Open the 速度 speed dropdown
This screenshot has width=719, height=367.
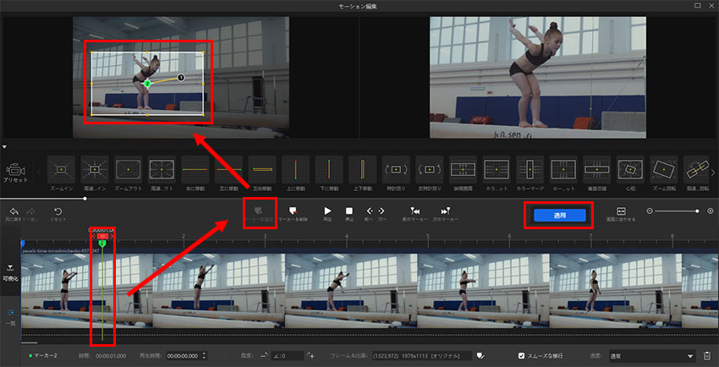[652, 356]
